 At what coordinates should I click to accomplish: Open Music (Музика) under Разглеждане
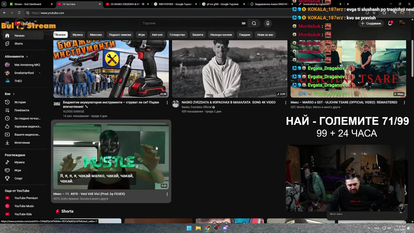(23, 162)
